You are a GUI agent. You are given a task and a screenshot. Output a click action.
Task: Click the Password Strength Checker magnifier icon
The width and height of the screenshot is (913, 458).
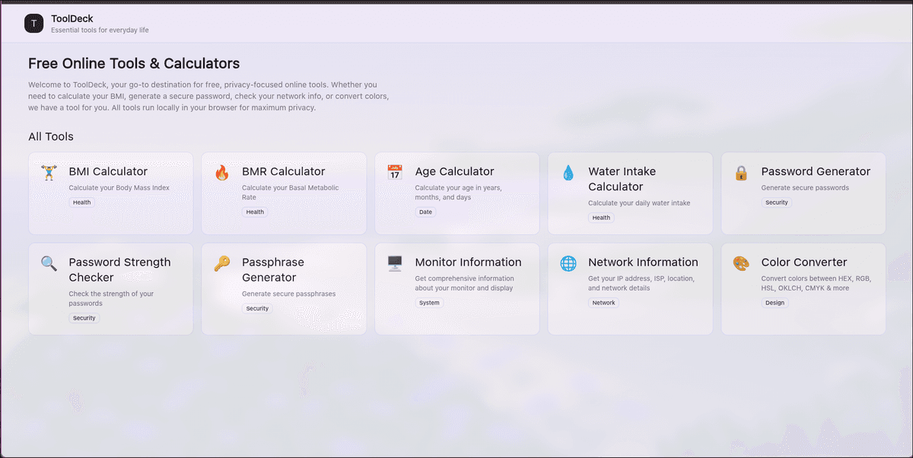pyautogui.click(x=48, y=263)
